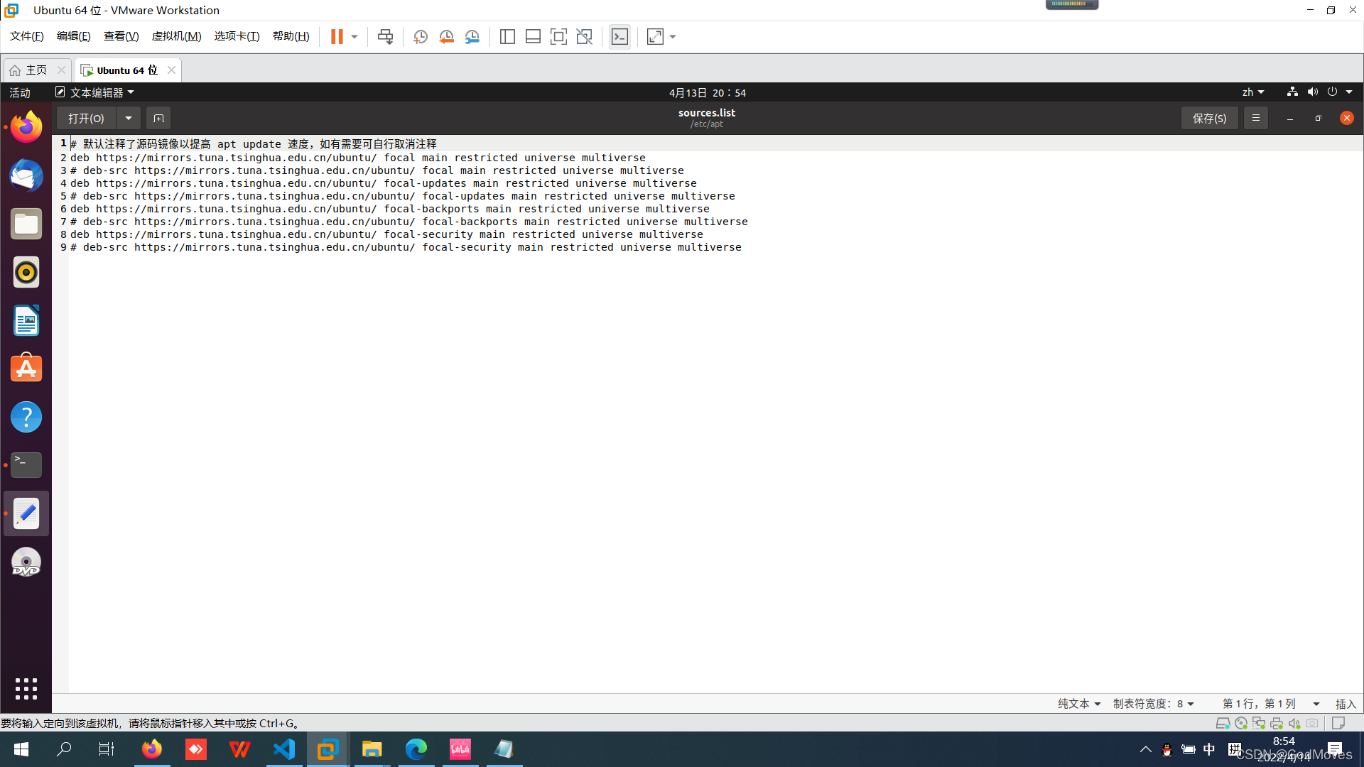Click the new document tab icon

[x=158, y=118]
